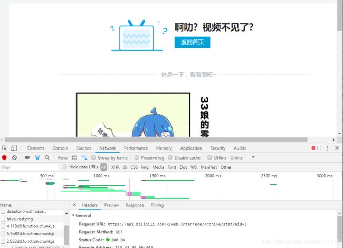
Task: Open DevTools three-dot customize menu
Action: click(327, 148)
